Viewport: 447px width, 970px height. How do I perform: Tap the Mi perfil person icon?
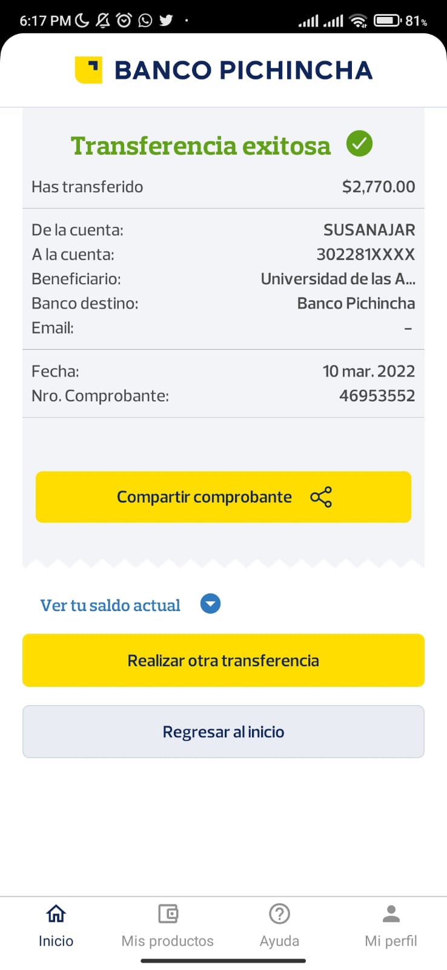click(391, 913)
